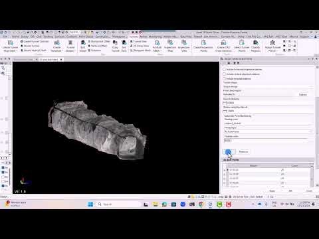Switch to the Surfaces ribbon tab
The image size is (319, 239).
click(x=60, y=37)
